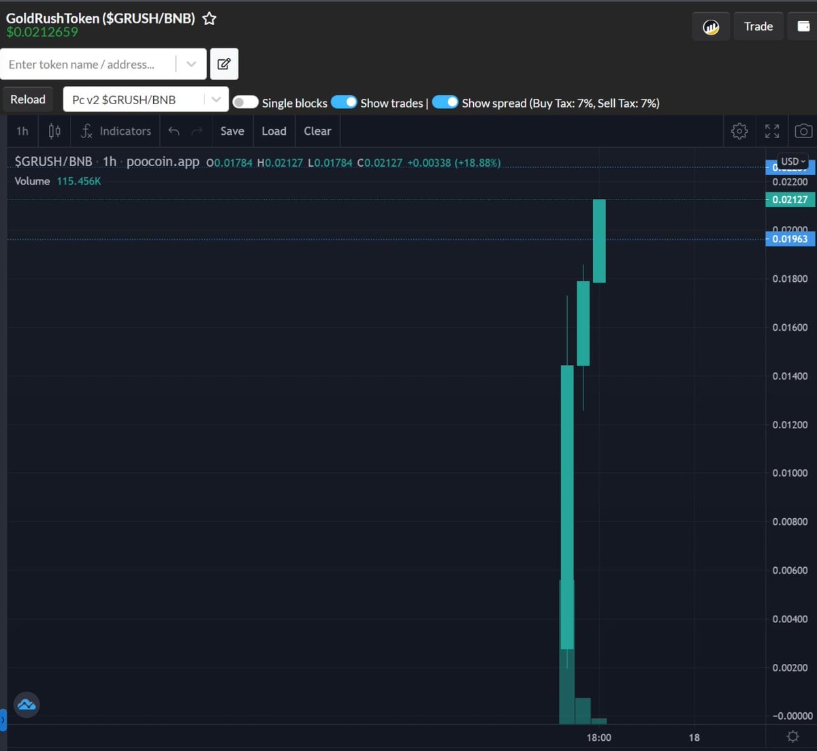This screenshot has height=751, width=817.
Task: Take a chart snapshot with the camera
Action: (803, 131)
